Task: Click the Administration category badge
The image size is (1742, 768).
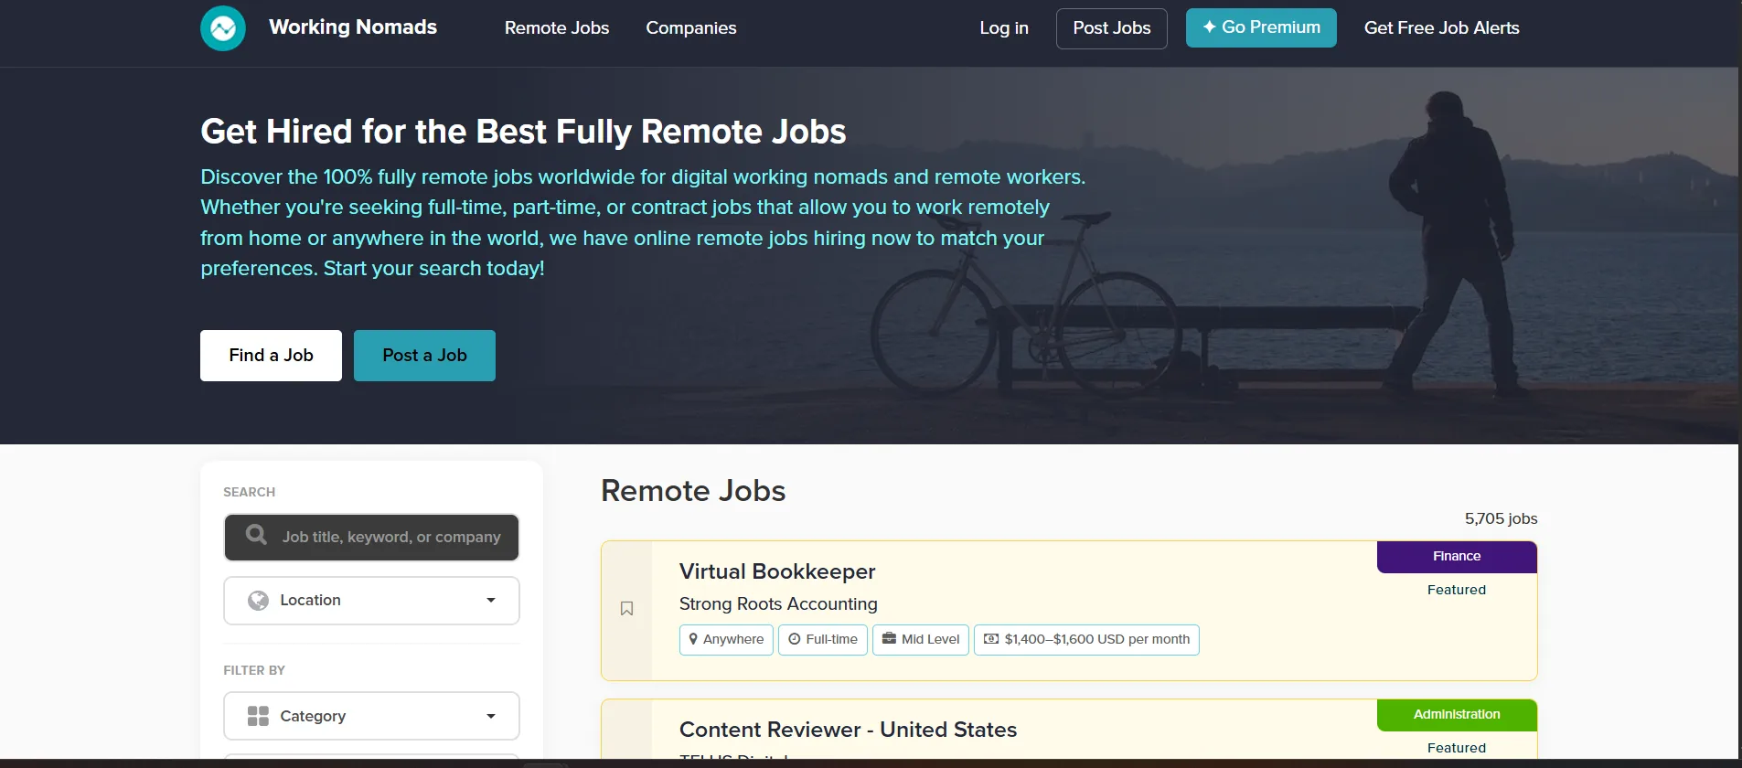Action: (x=1457, y=715)
